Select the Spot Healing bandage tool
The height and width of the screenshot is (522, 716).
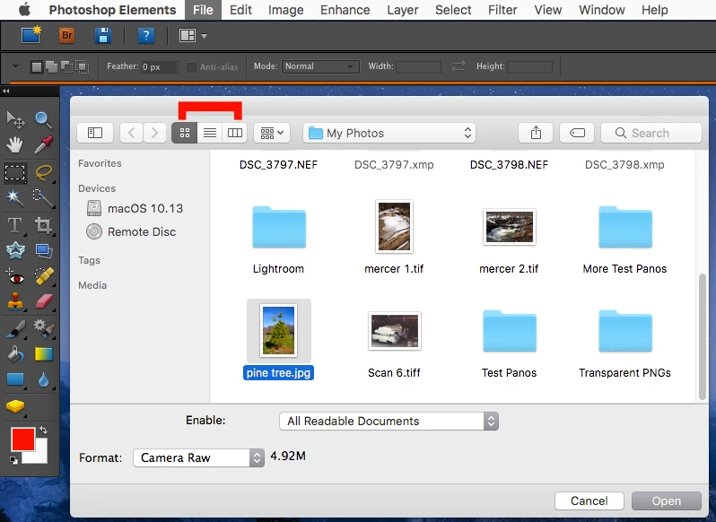tap(43, 277)
